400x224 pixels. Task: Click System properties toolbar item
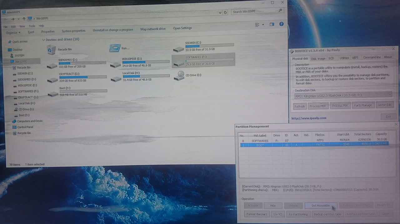coord(73,31)
